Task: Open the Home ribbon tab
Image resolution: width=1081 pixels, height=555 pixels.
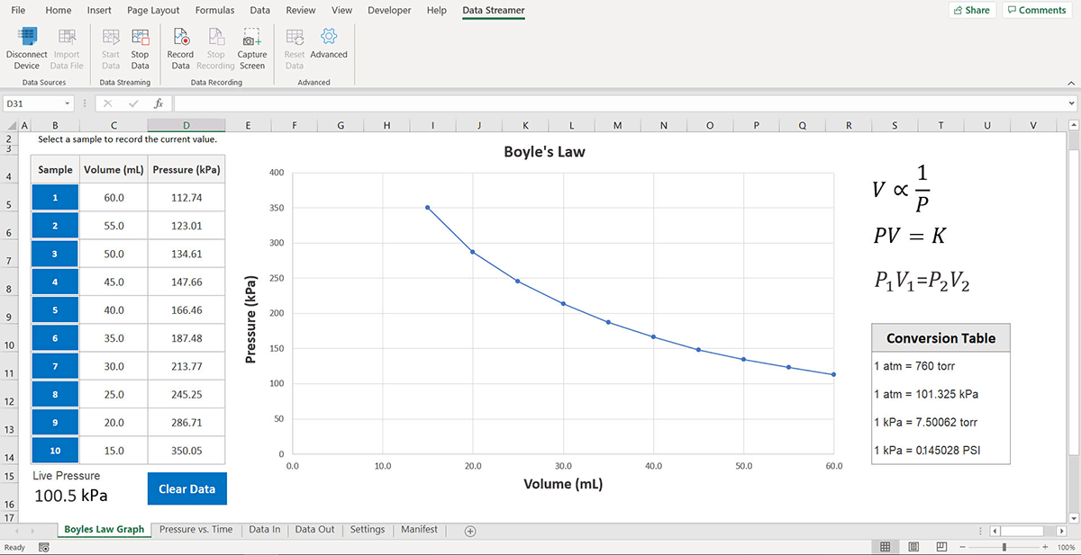Action: coord(58,11)
